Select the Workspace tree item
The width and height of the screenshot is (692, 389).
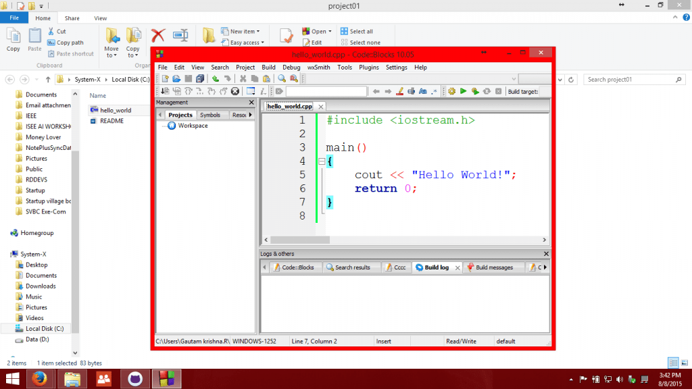point(193,126)
